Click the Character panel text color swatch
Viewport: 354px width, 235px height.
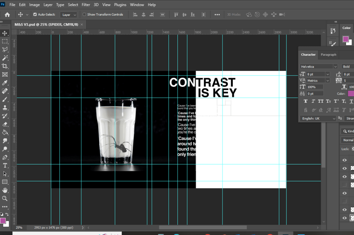click(x=351, y=93)
